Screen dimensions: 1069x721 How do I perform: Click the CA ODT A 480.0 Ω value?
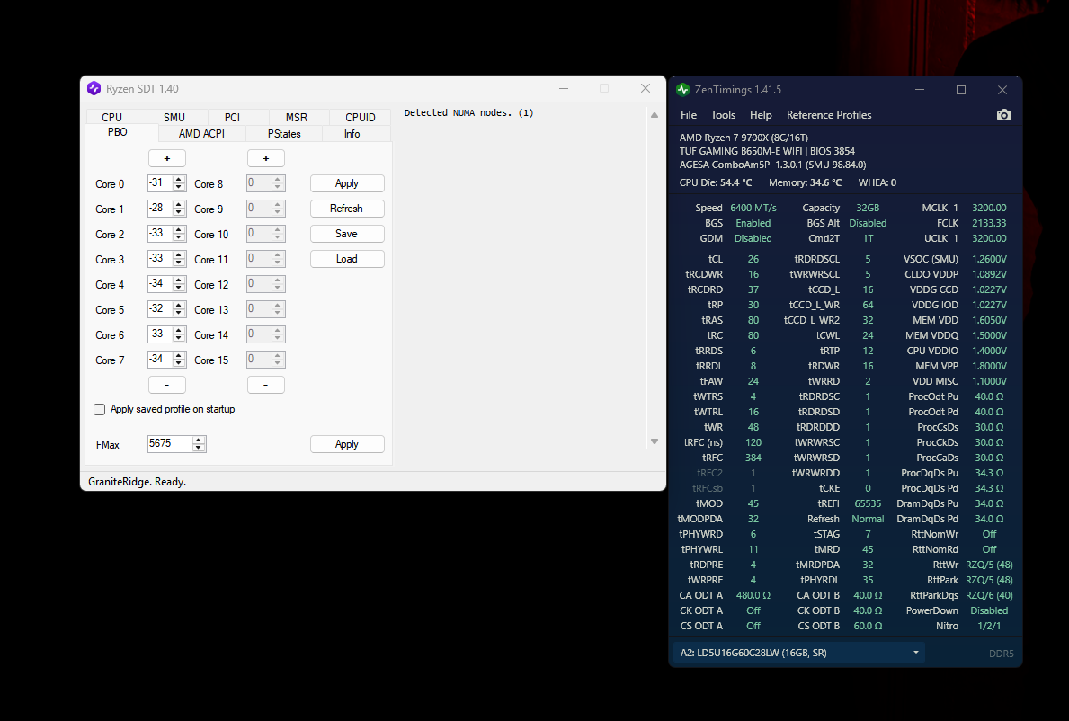click(753, 596)
